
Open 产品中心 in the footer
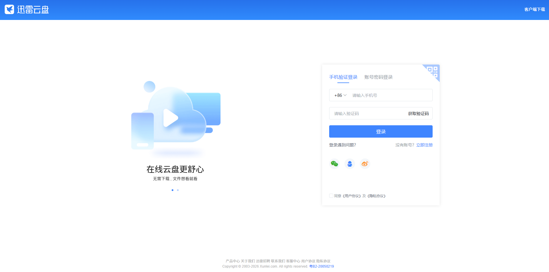pyautogui.click(x=233, y=261)
